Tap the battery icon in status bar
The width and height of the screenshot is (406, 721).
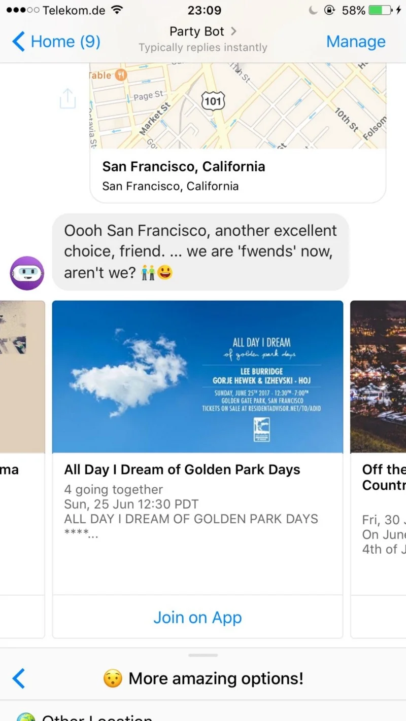click(380, 10)
